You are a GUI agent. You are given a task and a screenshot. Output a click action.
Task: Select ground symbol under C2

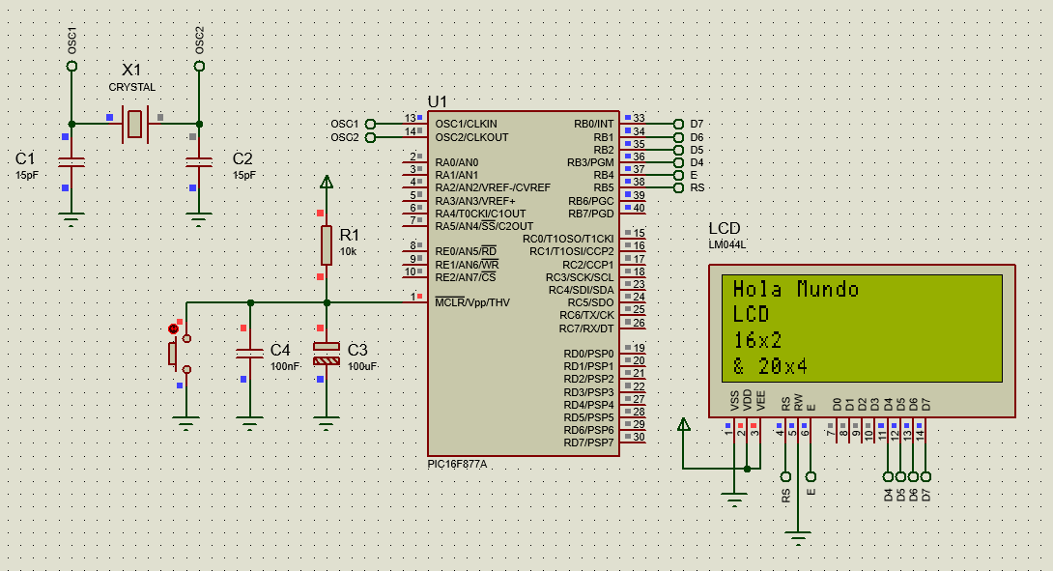click(199, 219)
